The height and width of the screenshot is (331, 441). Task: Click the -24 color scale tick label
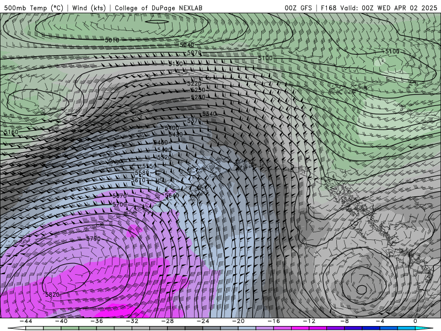(x=203, y=321)
